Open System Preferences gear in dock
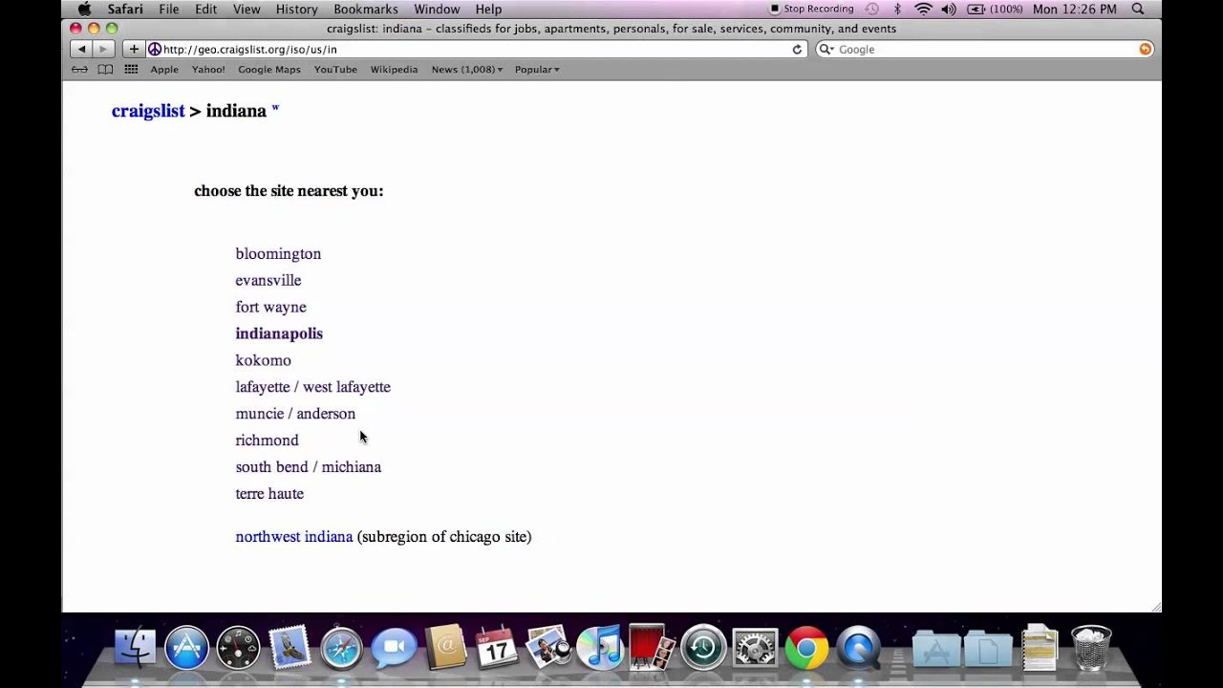Screen dimensions: 1223x688 pos(755,648)
